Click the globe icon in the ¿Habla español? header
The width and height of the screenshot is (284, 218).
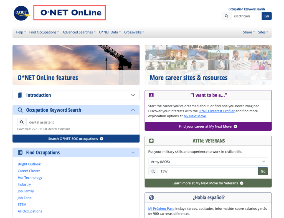(151, 197)
